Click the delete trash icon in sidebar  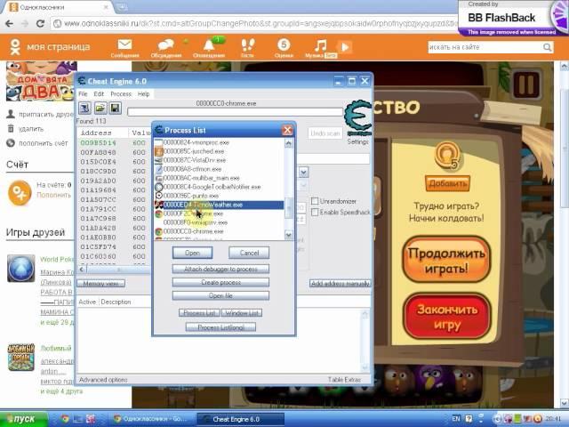pyautogui.click(x=11, y=128)
